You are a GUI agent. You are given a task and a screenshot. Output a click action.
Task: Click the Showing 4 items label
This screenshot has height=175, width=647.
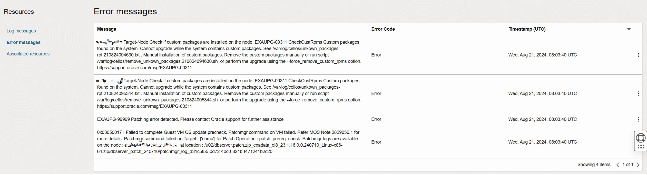pyautogui.click(x=594, y=165)
